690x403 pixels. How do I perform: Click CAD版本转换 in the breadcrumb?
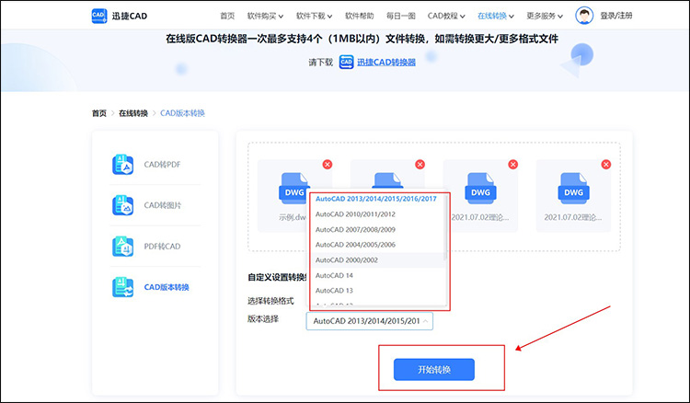point(183,113)
